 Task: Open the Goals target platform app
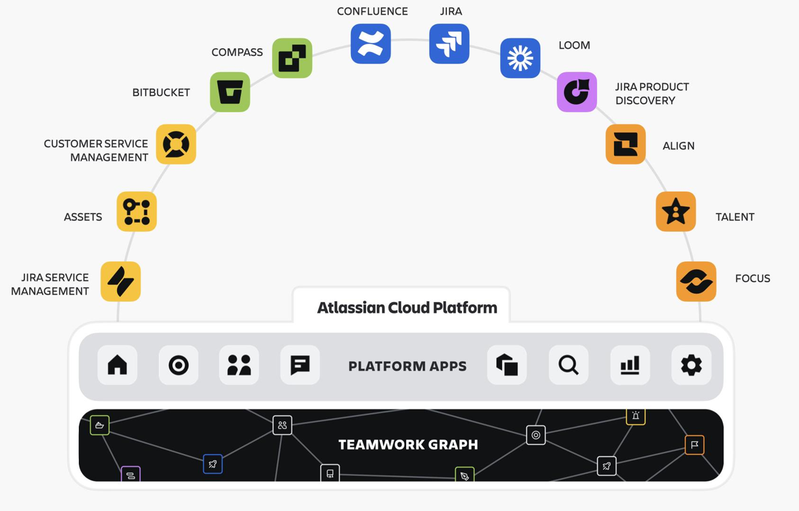pos(179,365)
